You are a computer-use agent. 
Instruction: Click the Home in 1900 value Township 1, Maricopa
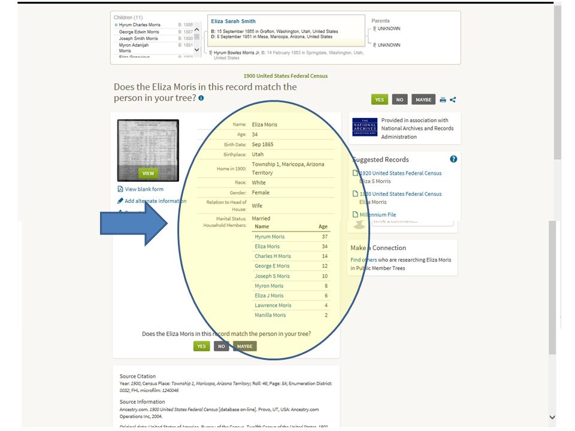288,169
